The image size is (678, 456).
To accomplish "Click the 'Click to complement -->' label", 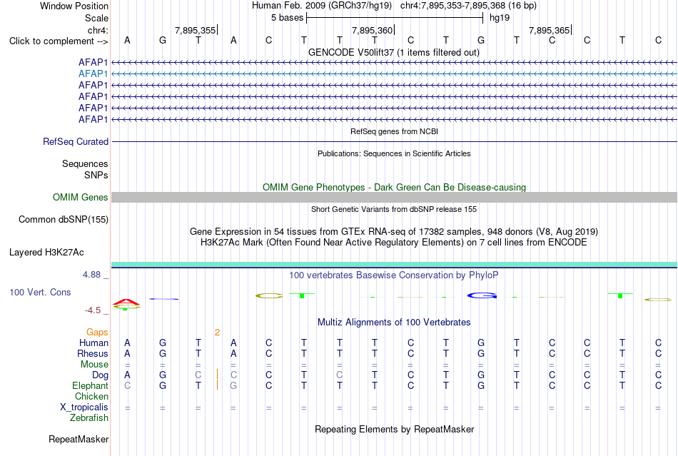I will pyautogui.click(x=59, y=41).
